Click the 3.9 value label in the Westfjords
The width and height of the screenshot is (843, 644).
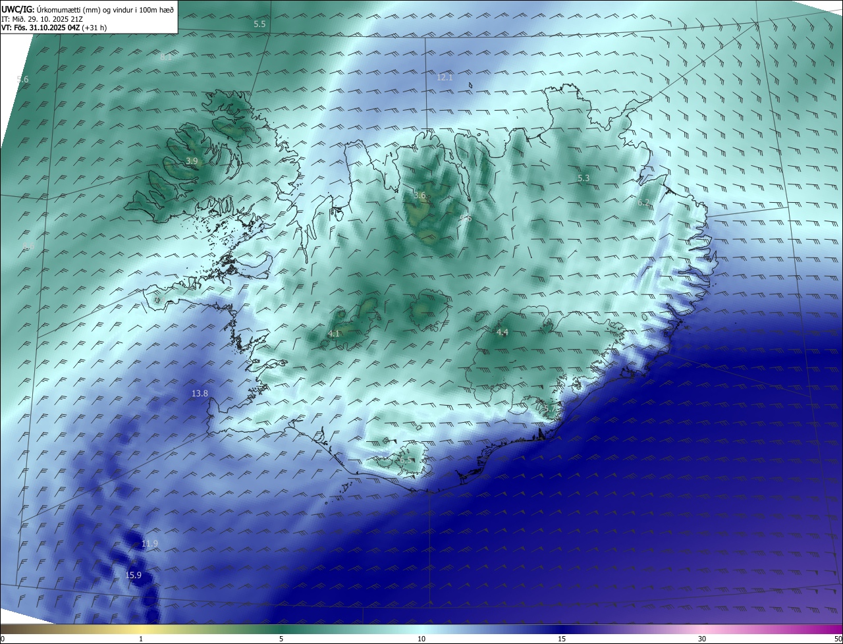pyautogui.click(x=192, y=161)
